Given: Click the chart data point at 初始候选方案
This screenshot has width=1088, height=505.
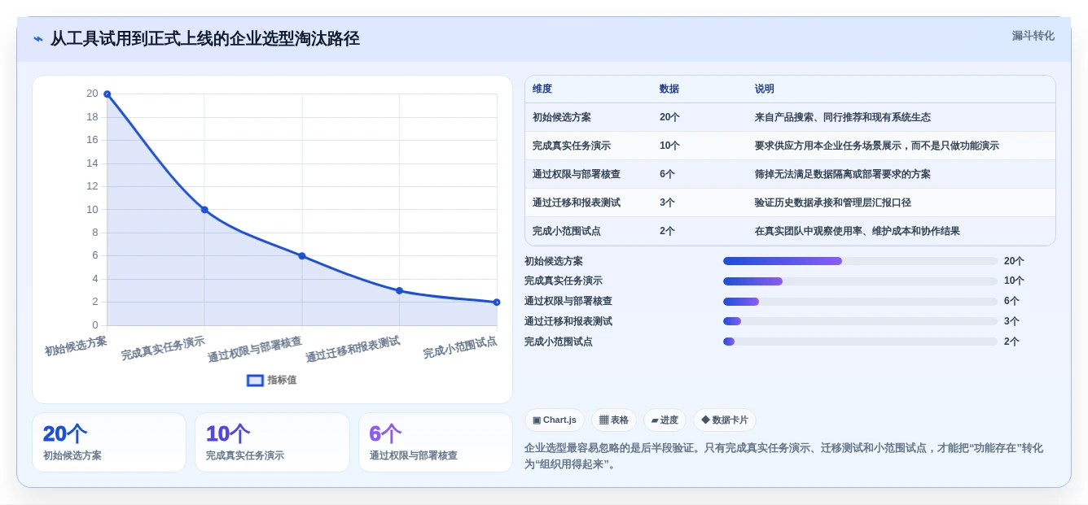Looking at the screenshot, I should pyautogui.click(x=107, y=94).
